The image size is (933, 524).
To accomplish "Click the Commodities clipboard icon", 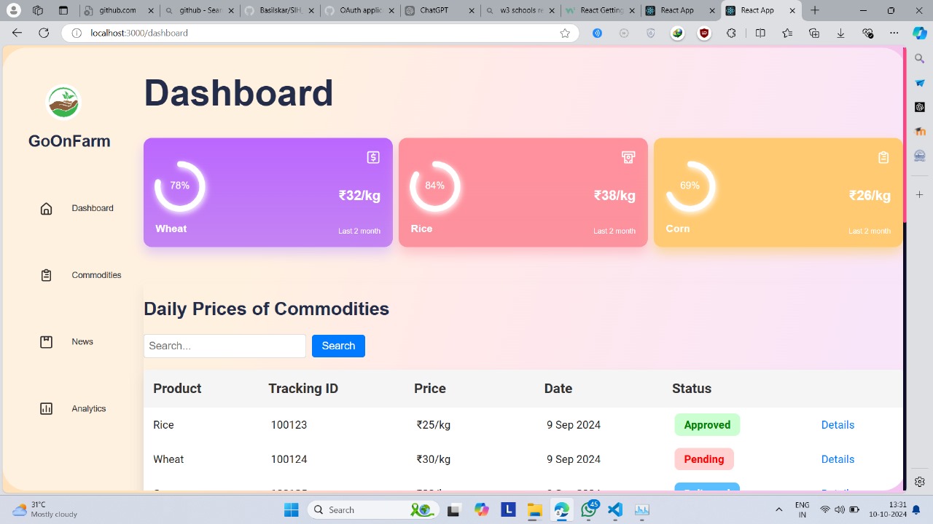I will (46, 275).
